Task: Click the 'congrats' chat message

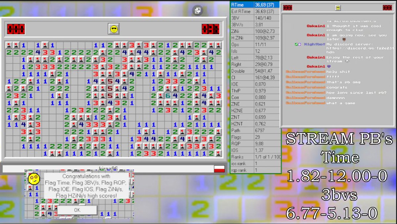Action: click(336, 87)
